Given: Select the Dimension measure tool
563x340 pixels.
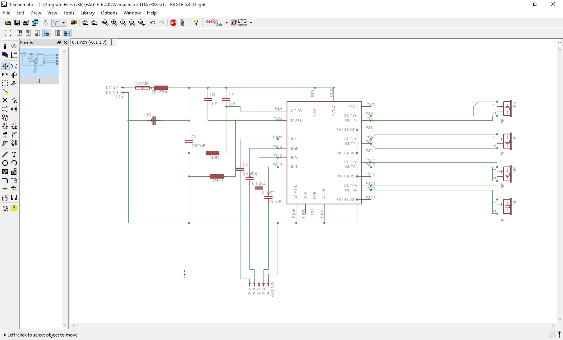Looking at the screenshot, I should 14,197.
